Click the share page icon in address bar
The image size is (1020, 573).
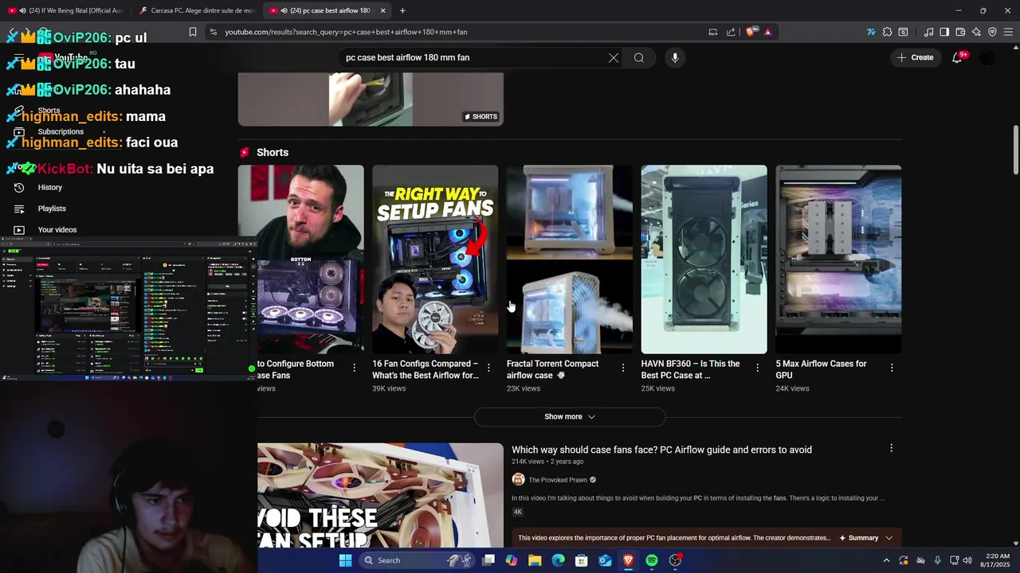point(731,32)
